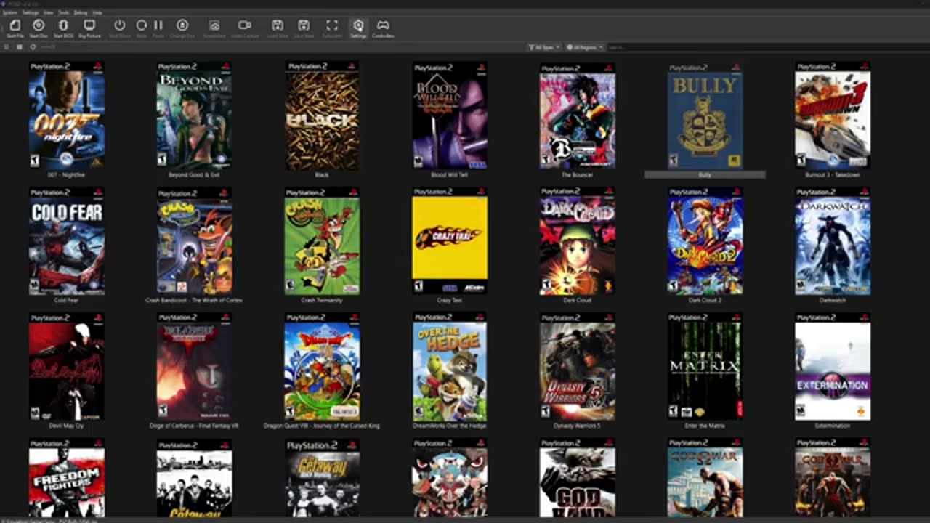Select the Cold Fear cover
Screen dimensions: 930x523
(x=67, y=241)
